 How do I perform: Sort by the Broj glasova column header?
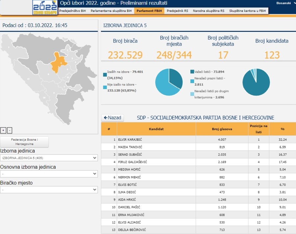tap(222, 129)
